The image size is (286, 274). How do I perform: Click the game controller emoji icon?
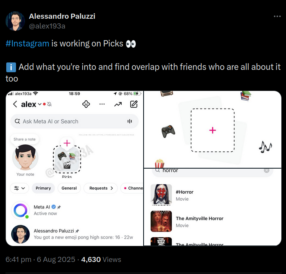[168, 131]
